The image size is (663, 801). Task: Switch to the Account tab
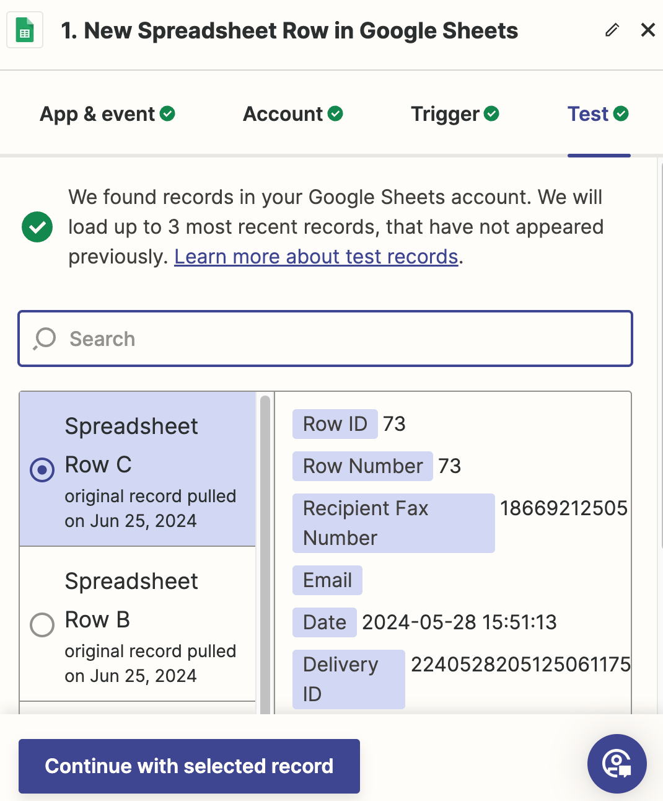tap(292, 114)
